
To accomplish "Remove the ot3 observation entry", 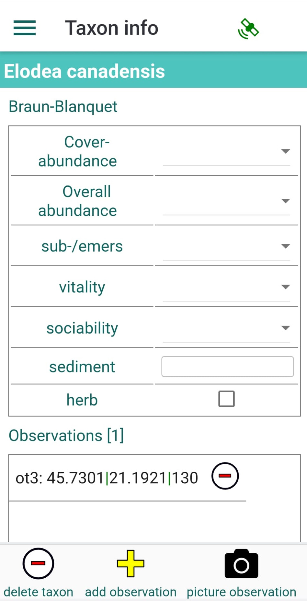I will [x=225, y=476].
